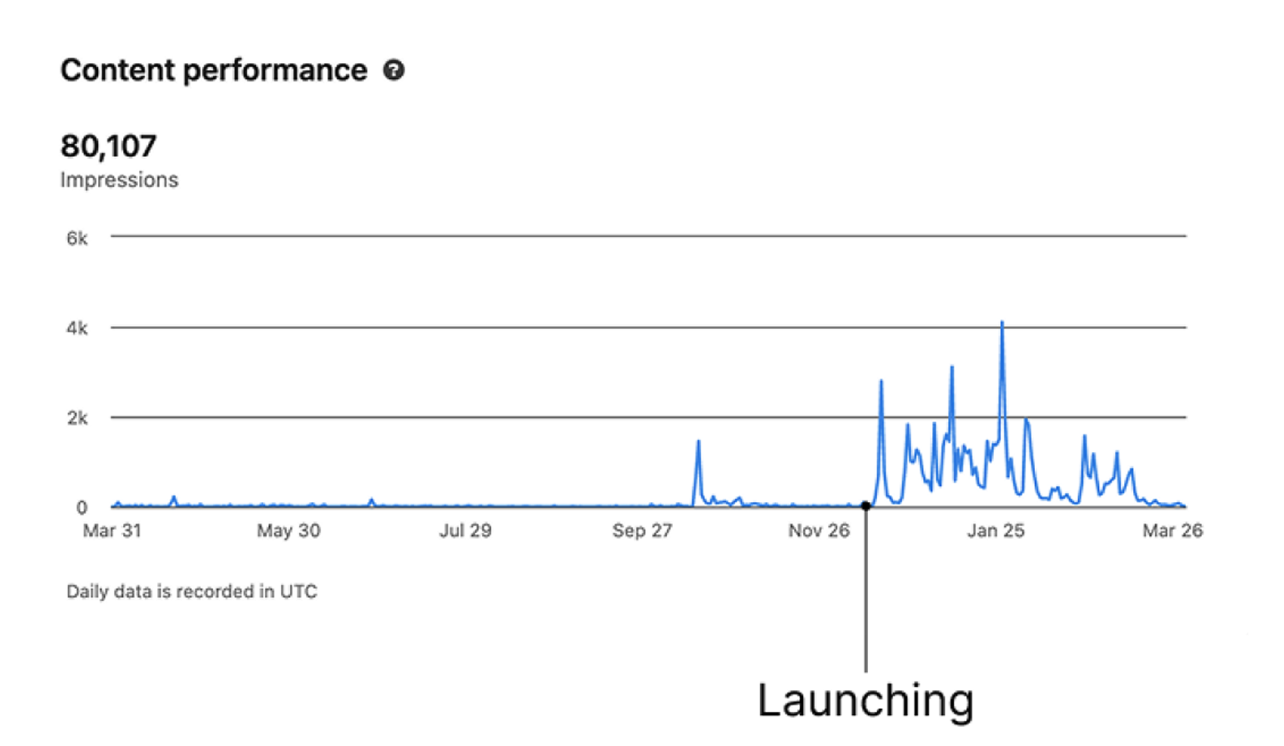Click the 0 y-axis label
The width and height of the screenshot is (1284, 746).
[81, 507]
